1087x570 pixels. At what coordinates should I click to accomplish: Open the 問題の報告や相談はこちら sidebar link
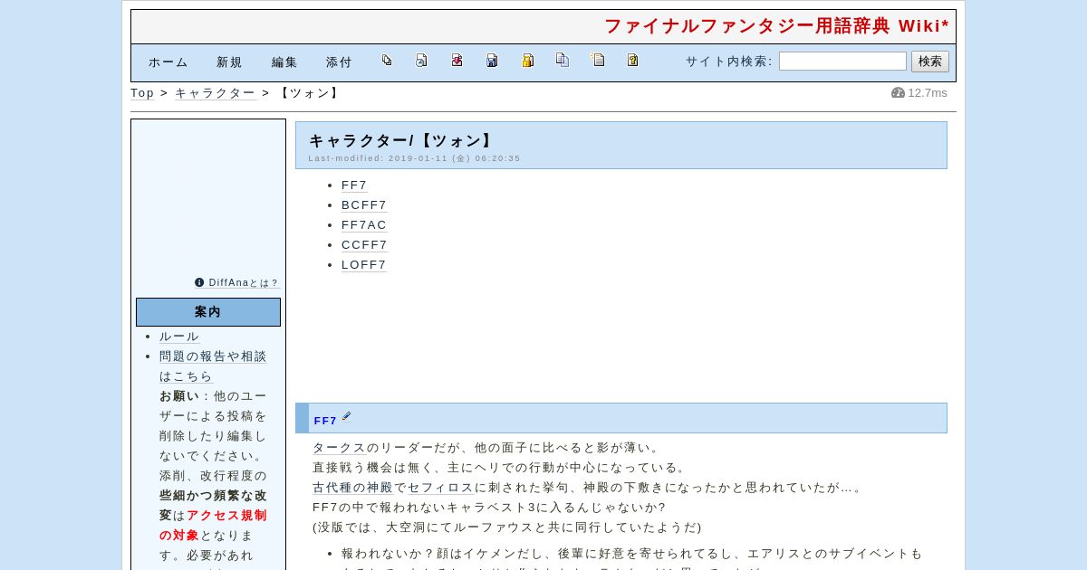tap(213, 366)
